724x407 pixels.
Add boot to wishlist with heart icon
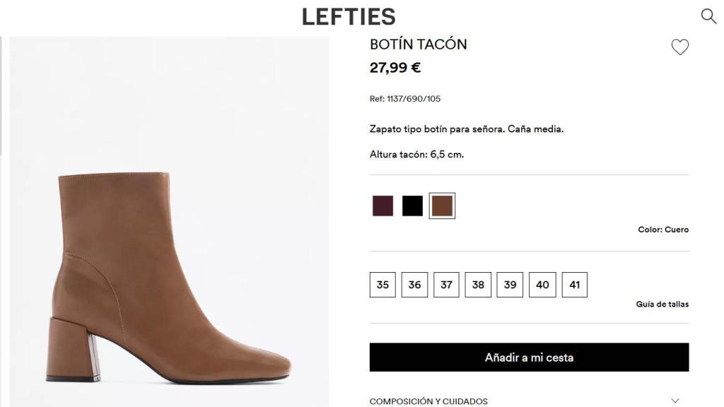tap(679, 47)
